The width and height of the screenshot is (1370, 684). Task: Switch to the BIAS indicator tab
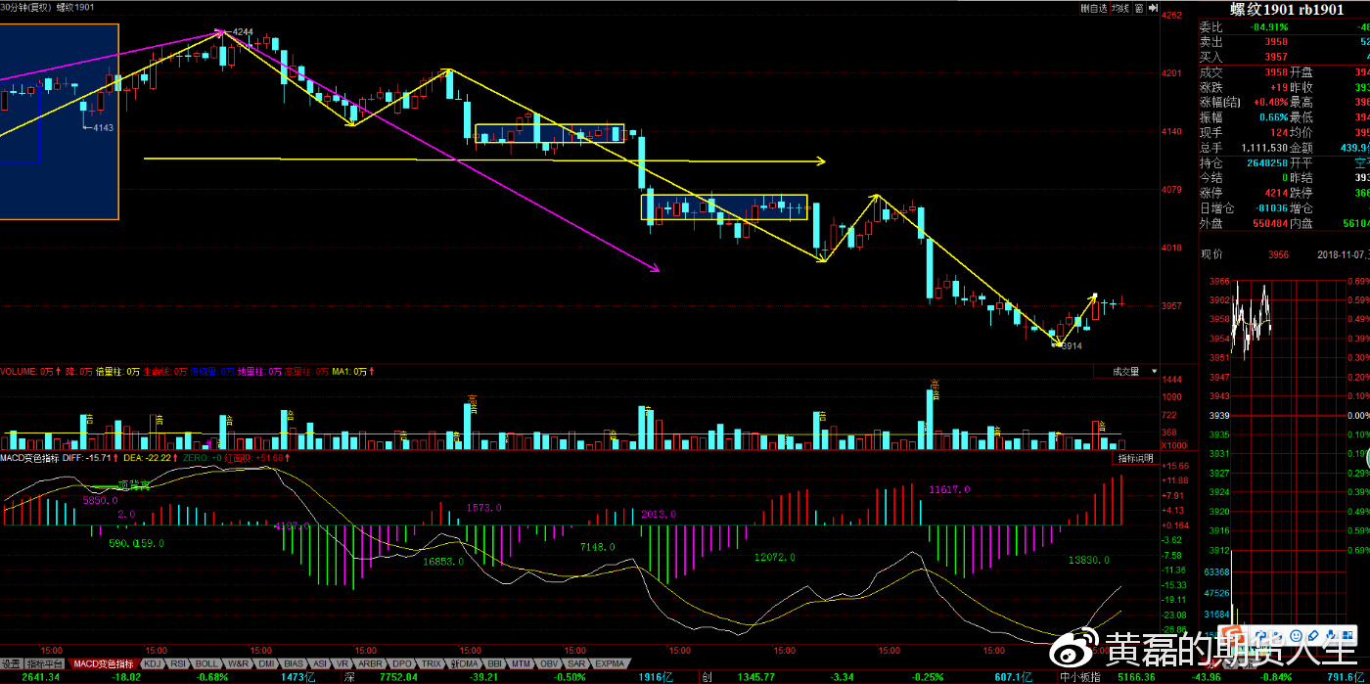point(295,663)
